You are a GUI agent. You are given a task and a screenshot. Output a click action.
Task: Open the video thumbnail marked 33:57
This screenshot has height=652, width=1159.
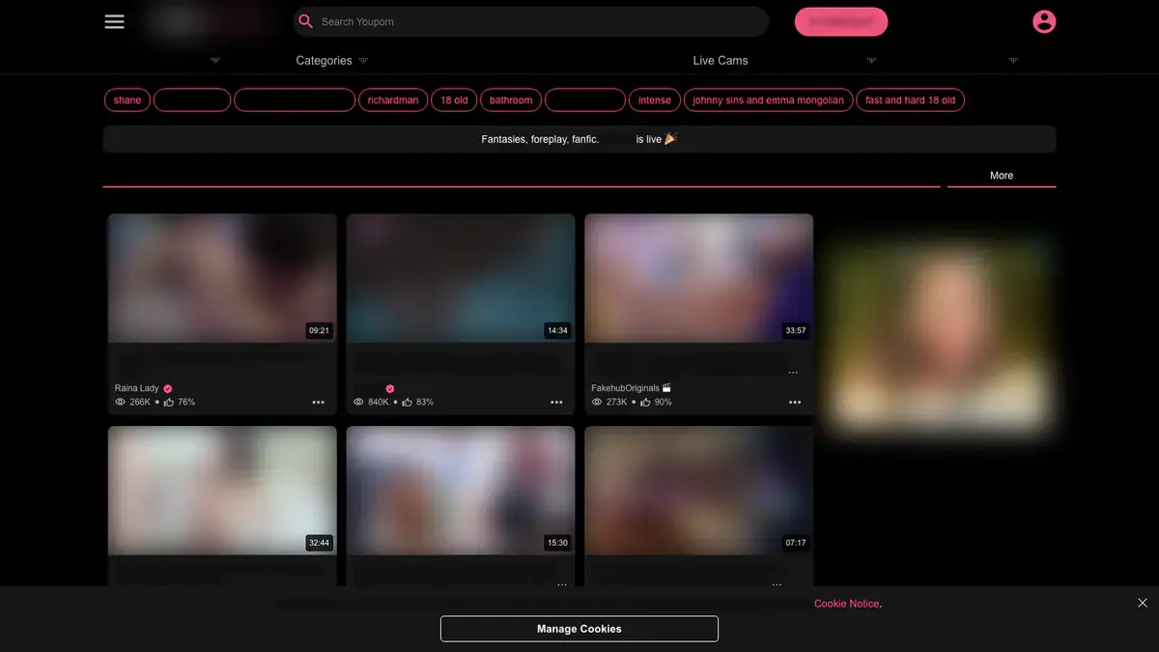click(698, 278)
